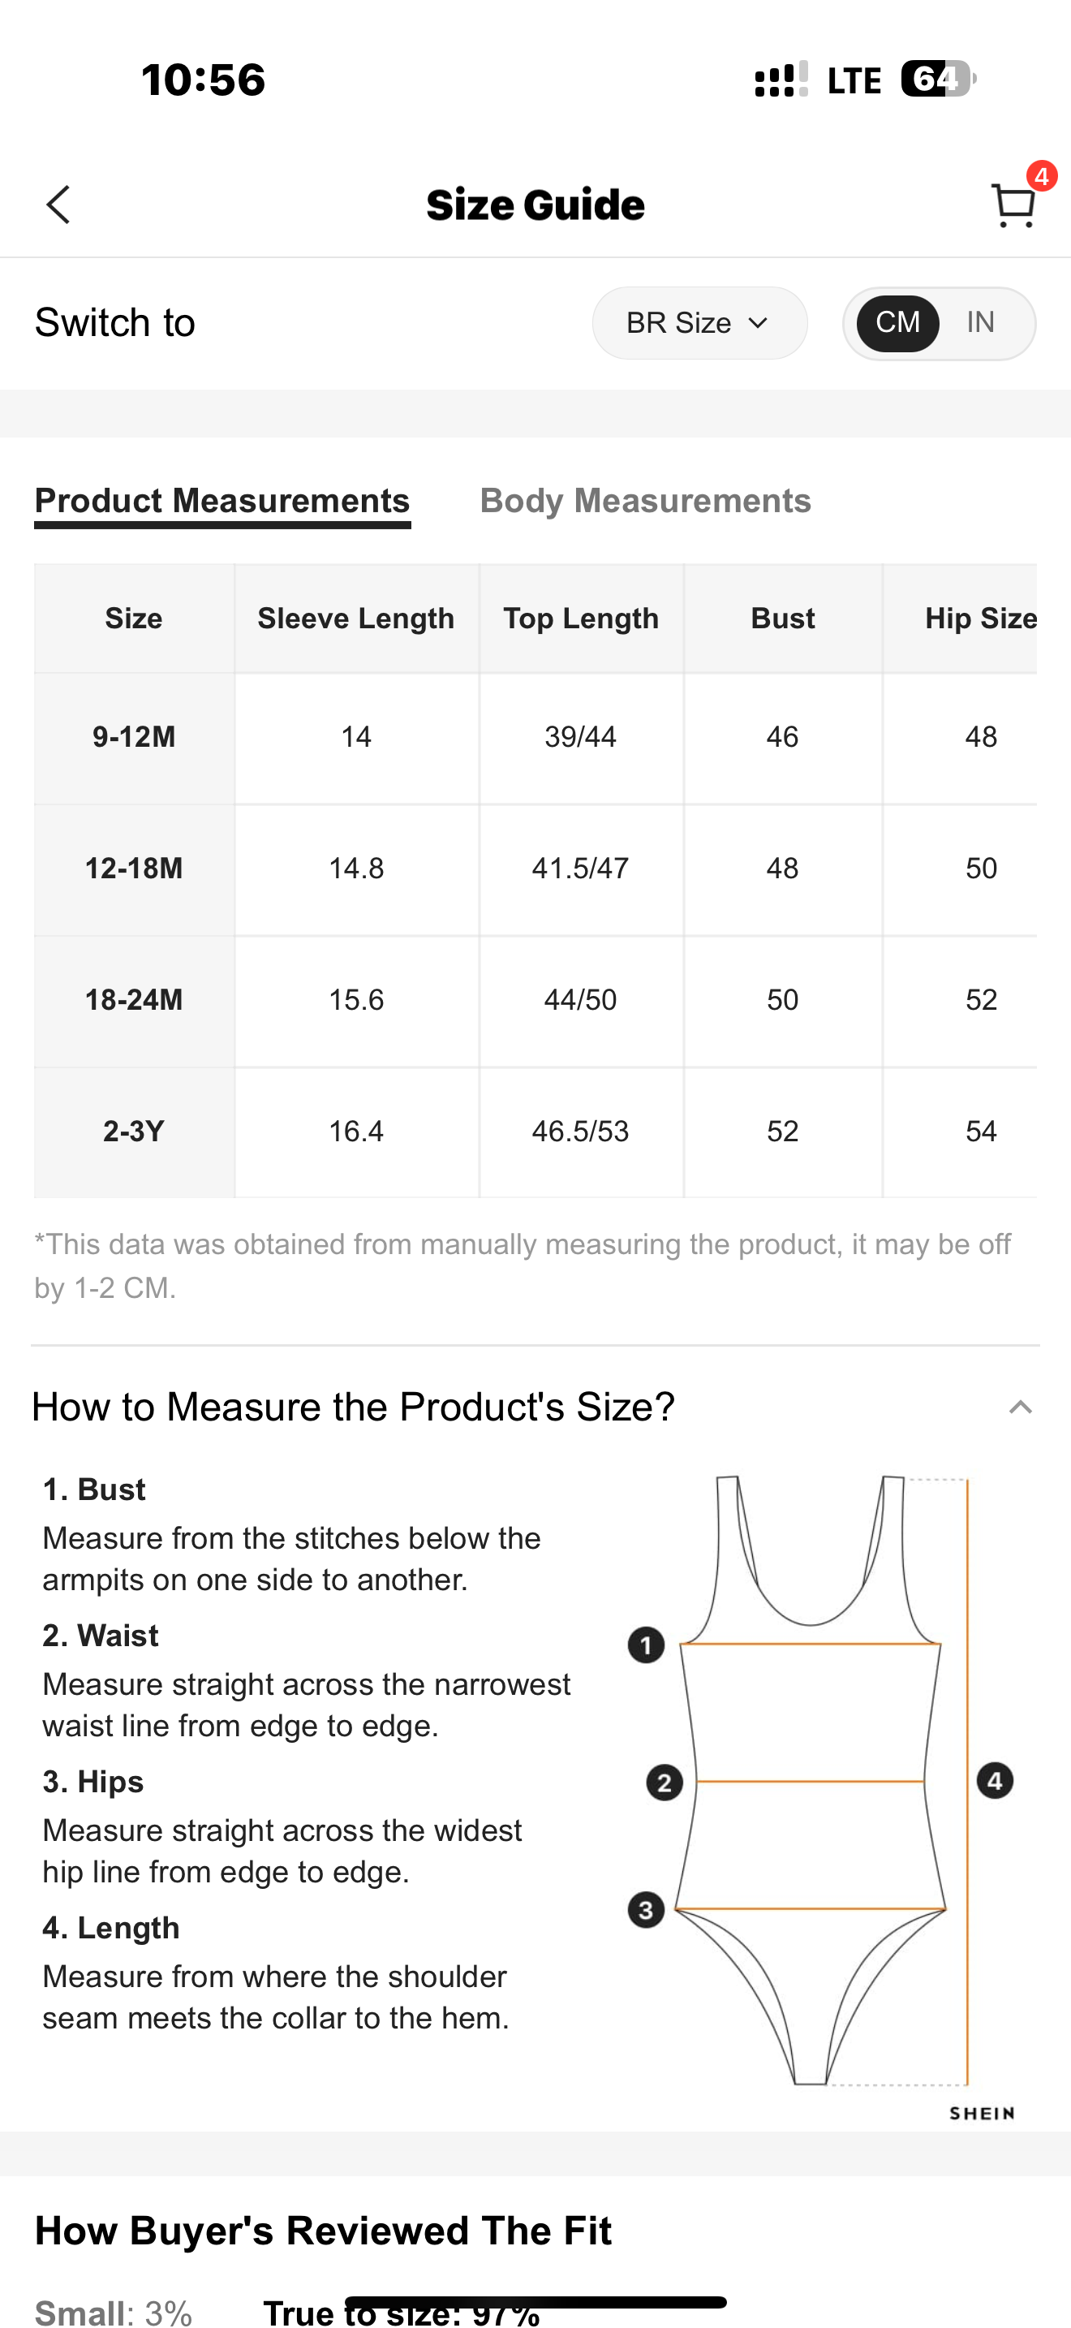Tap the battery indicator in status bar
The height and width of the screenshot is (2328, 1071).
click(x=936, y=79)
